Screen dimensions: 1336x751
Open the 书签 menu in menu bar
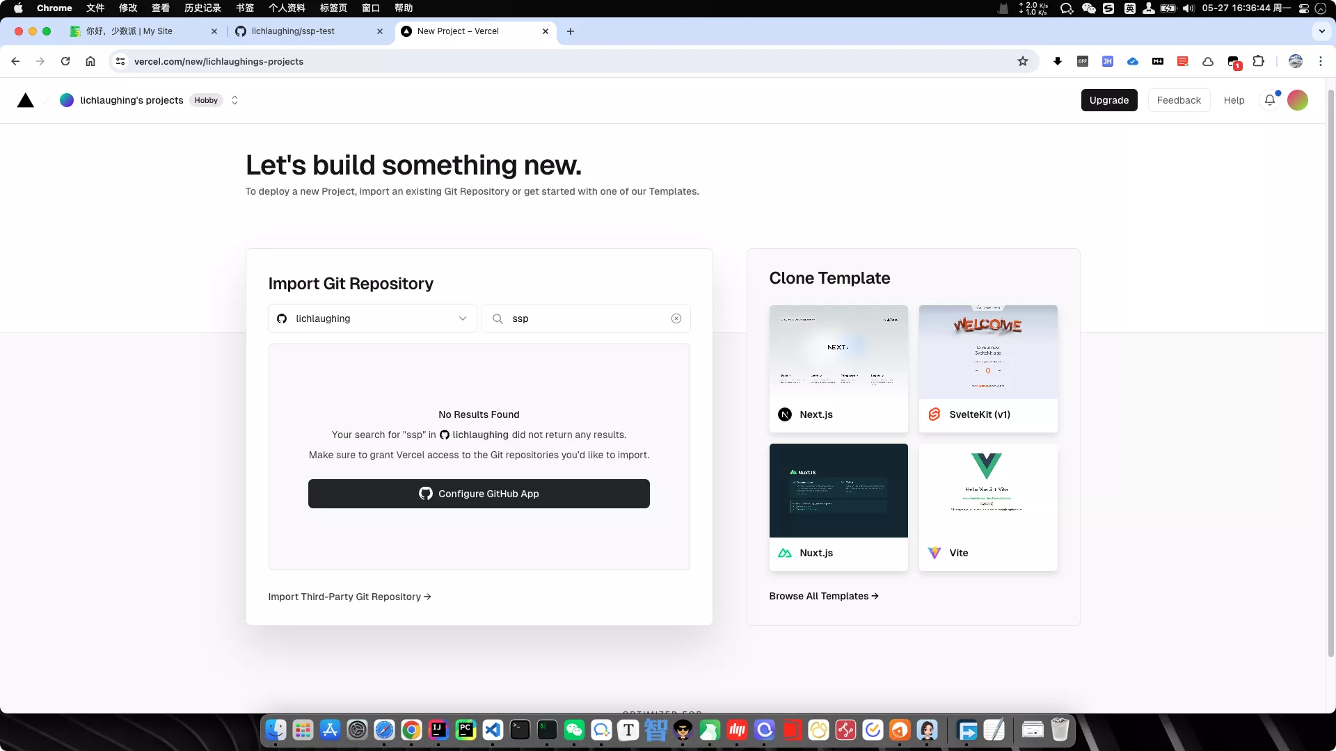pyautogui.click(x=244, y=8)
